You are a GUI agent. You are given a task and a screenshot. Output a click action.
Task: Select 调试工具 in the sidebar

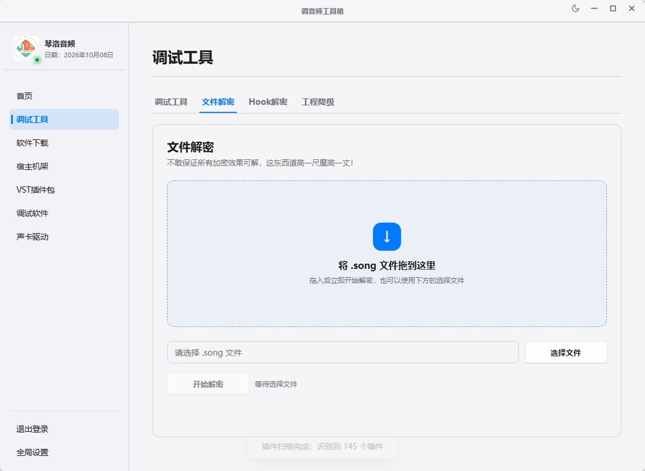pos(64,119)
